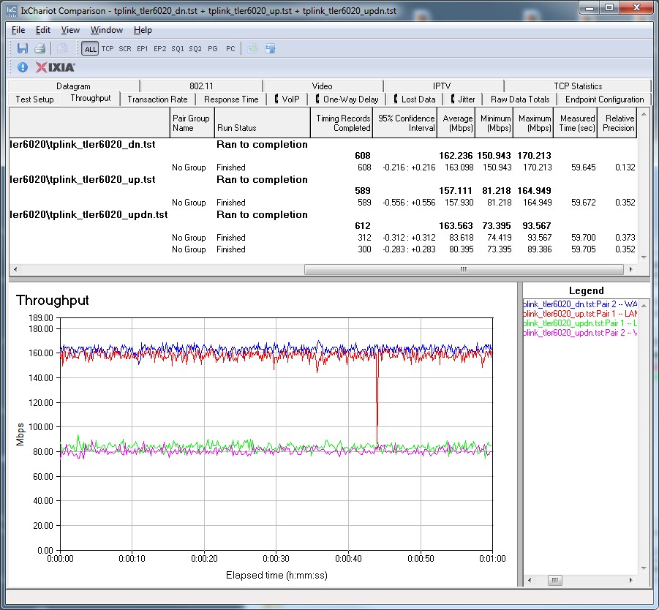Click the Maximum (Mbps) column header
Screen dimensions: 659x610
click(533, 123)
